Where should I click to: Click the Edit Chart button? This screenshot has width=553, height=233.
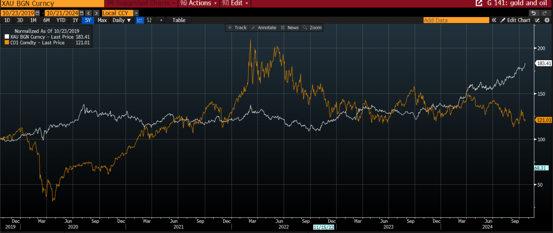516,20
